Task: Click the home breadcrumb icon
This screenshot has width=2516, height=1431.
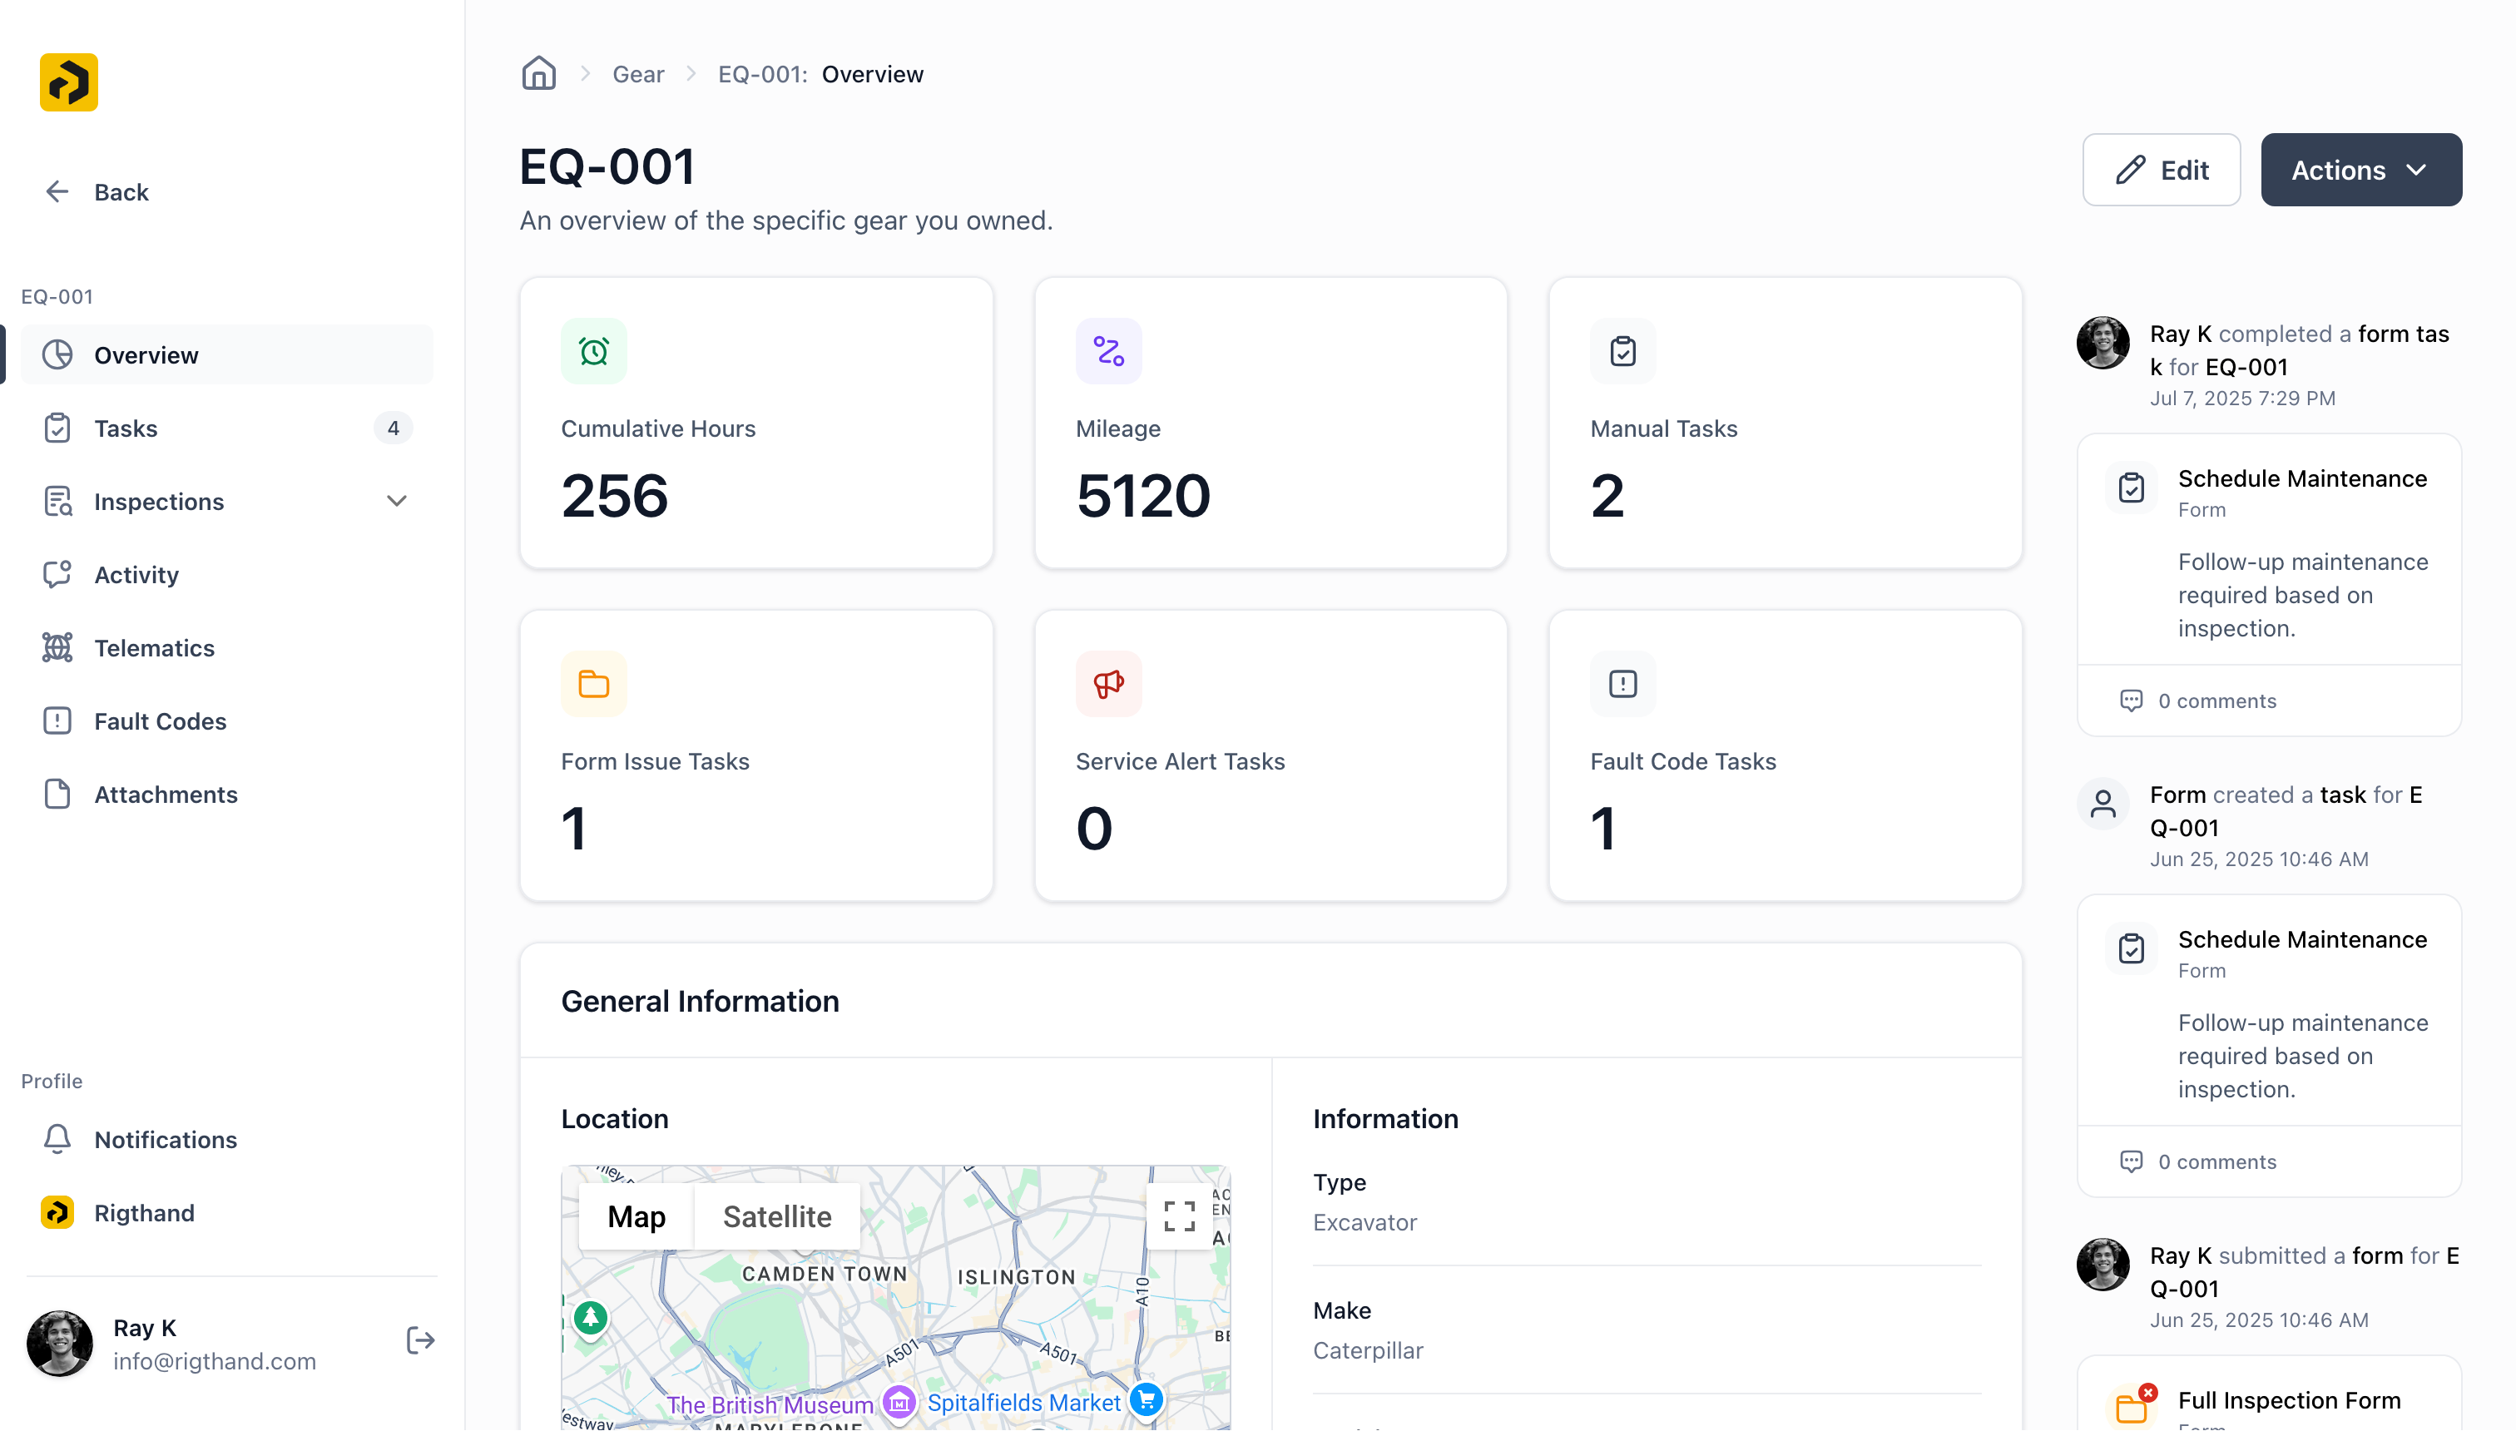Action: [538, 74]
